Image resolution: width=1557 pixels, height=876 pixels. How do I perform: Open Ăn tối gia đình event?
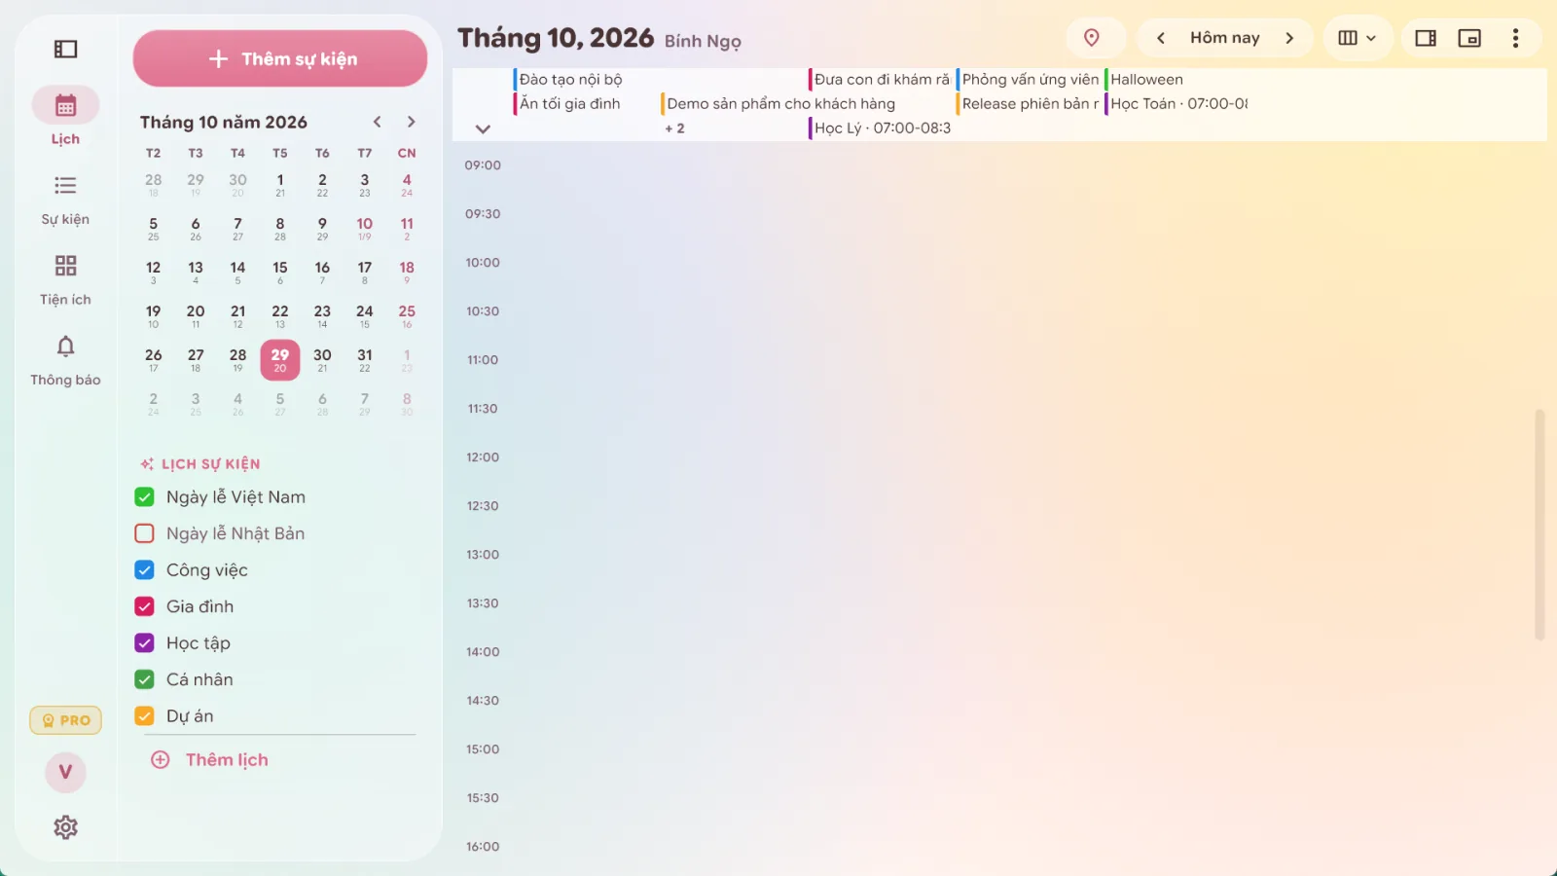point(586,104)
